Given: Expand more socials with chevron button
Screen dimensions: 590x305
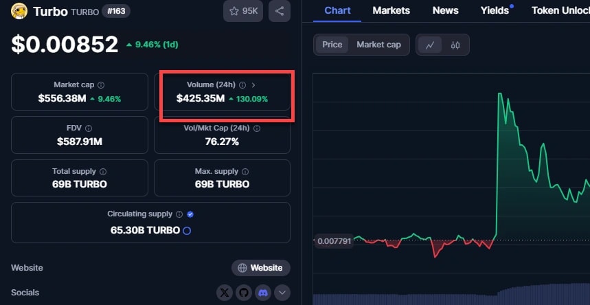Looking at the screenshot, I should pos(282,293).
